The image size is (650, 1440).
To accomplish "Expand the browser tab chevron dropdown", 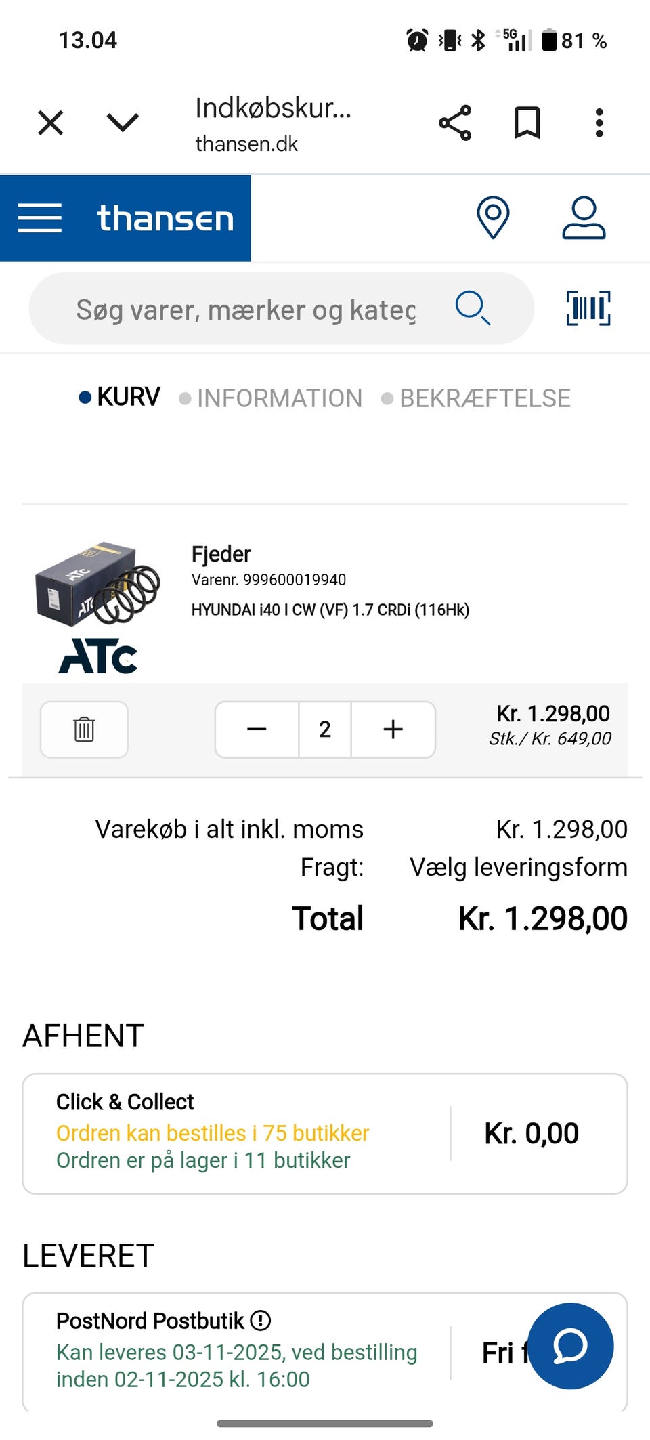I will click(123, 123).
